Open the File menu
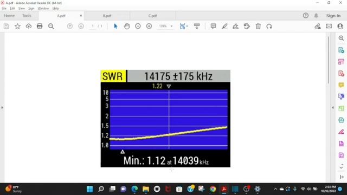This screenshot has width=347, height=195. pyautogui.click(x=4, y=9)
